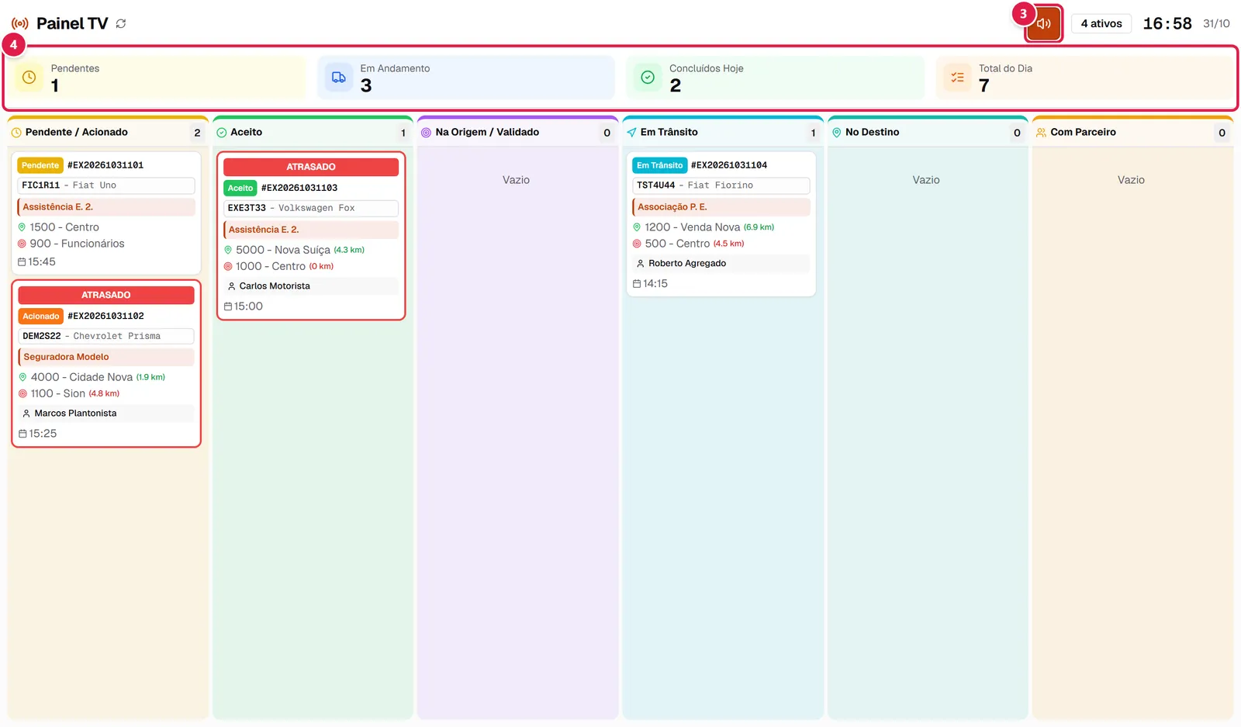Viewport: 1241px width, 727px height.
Task: Click the pin icon in No Destino header
Action: tap(836, 133)
